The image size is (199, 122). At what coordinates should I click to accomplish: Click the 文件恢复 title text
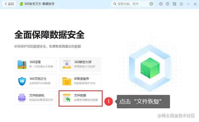(80, 95)
